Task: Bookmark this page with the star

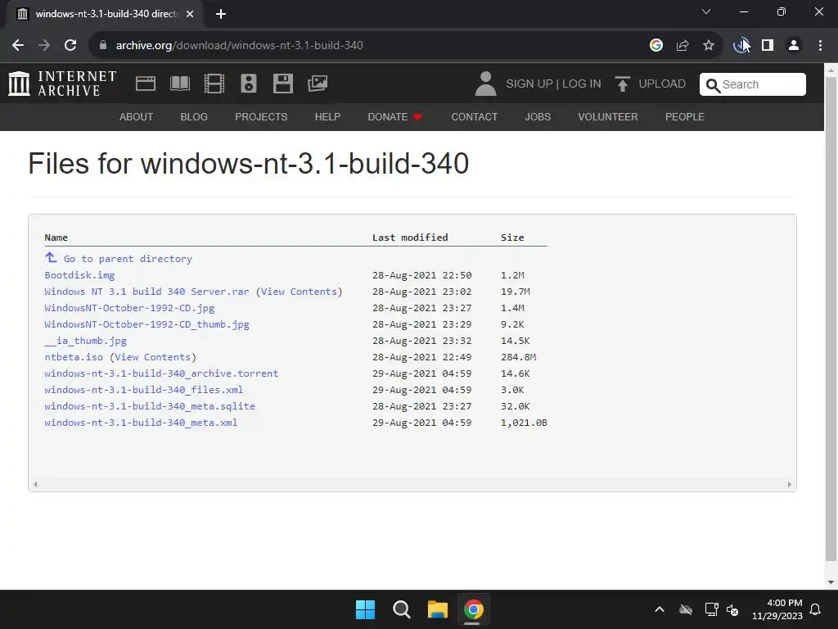Action: coord(709,46)
